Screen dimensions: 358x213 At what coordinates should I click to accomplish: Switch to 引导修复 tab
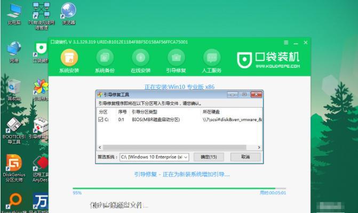tap(176, 61)
